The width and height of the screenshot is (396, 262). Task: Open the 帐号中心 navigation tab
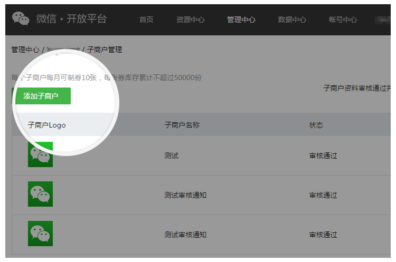pos(343,20)
